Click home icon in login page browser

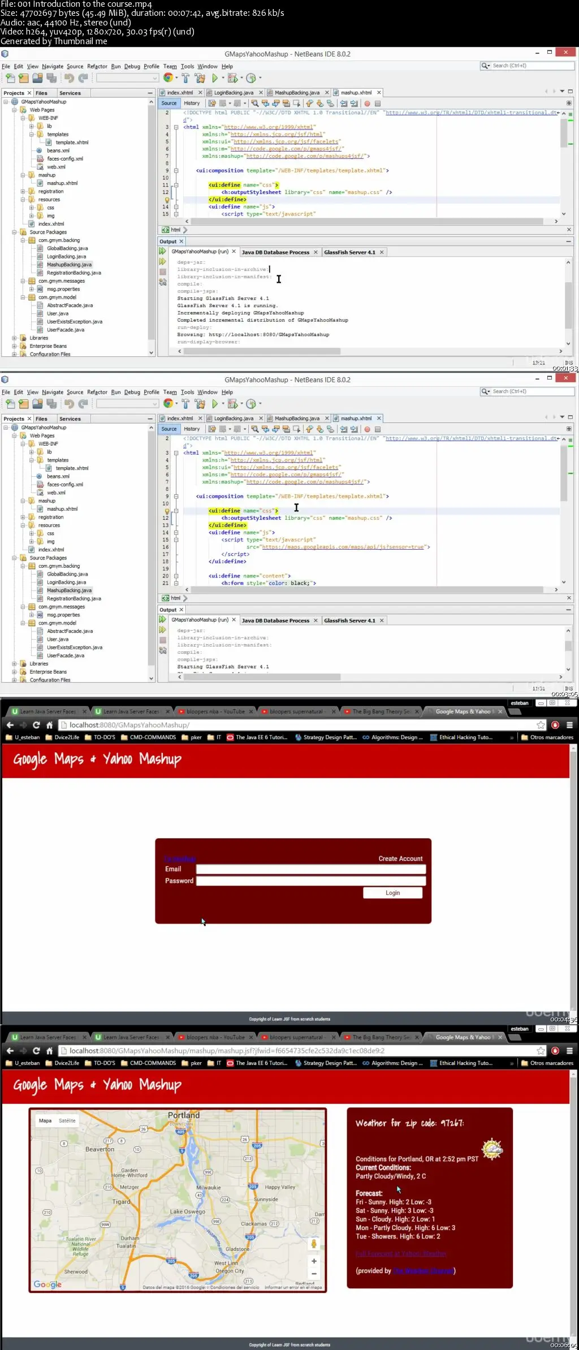point(50,725)
